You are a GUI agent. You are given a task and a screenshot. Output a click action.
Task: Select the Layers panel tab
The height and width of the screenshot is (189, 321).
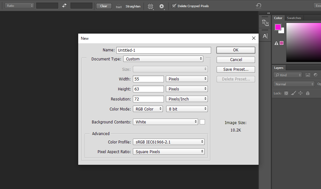click(x=279, y=68)
